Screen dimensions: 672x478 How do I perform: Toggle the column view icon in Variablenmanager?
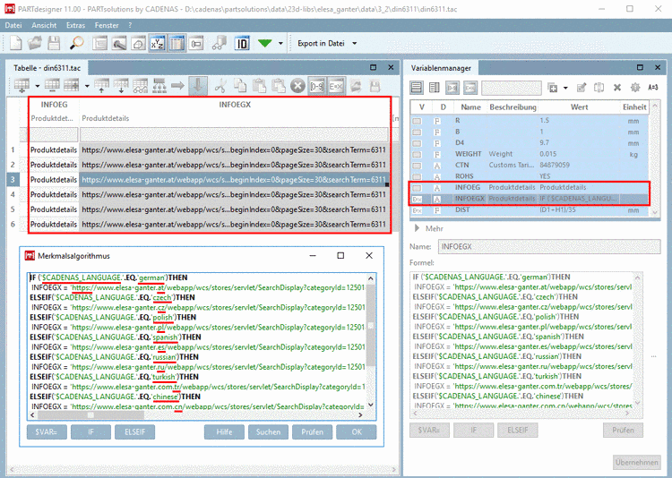coord(435,88)
